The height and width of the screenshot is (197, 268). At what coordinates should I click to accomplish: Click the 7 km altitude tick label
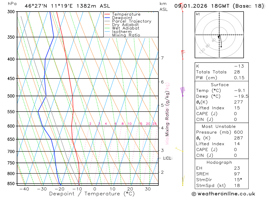click(x=162, y=58)
